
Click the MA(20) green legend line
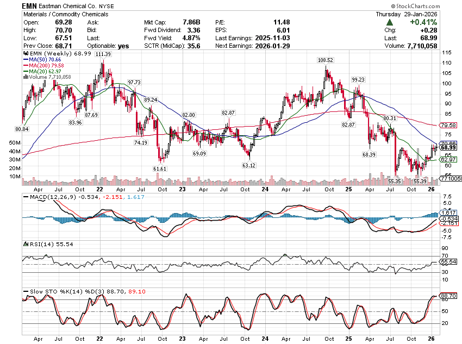(25, 71)
